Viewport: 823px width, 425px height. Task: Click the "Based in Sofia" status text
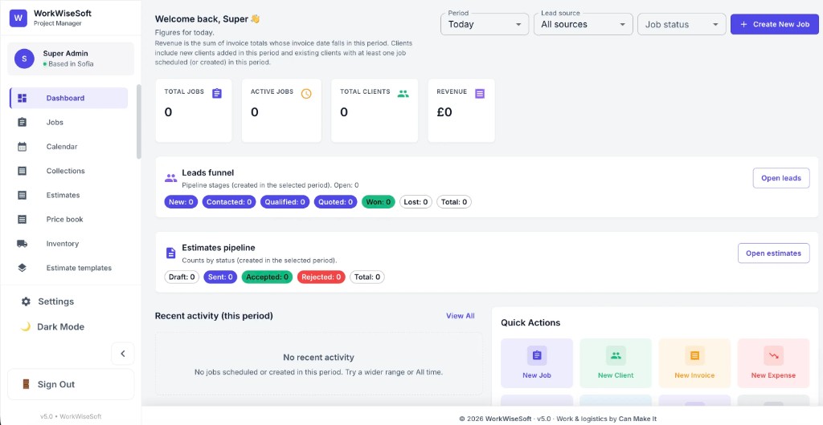click(x=71, y=64)
